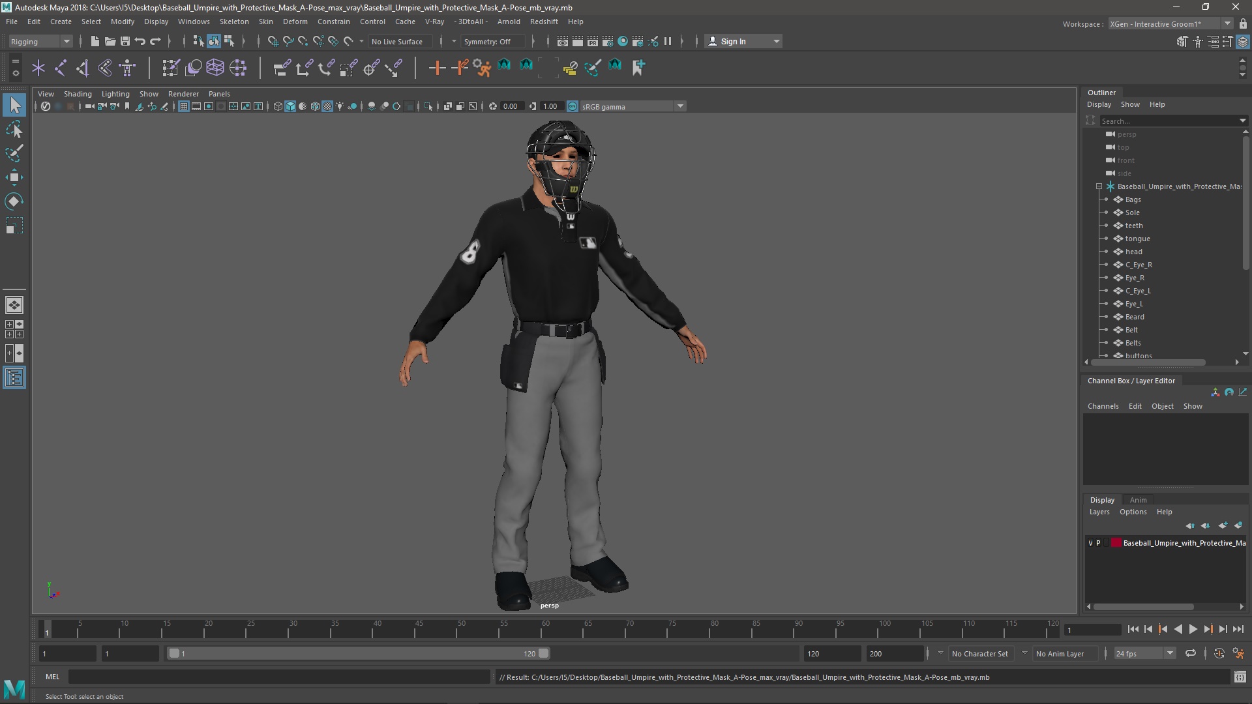The width and height of the screenshot is (1252, 704).
Task: Click the Redo arrow icon
Action: click(155, 41)
